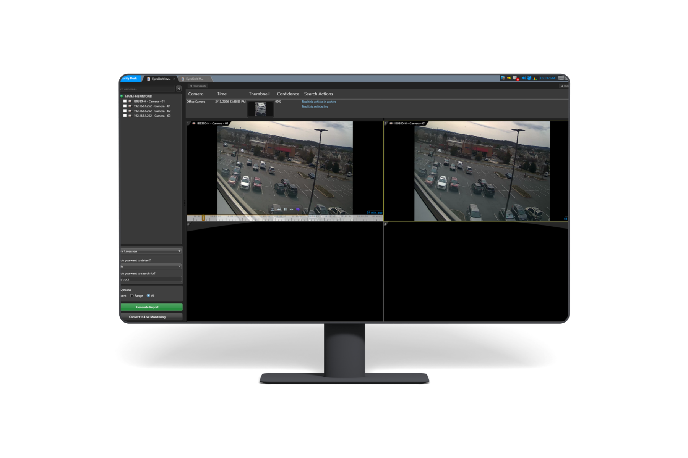Click Find this vehicle in archive link
688x458 pixels.
coord(319,102)
